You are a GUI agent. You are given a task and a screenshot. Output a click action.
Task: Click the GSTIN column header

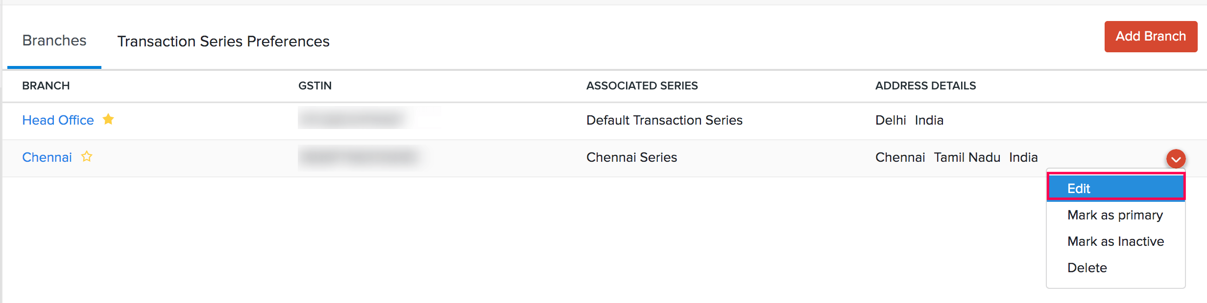[x=315, y=86]
